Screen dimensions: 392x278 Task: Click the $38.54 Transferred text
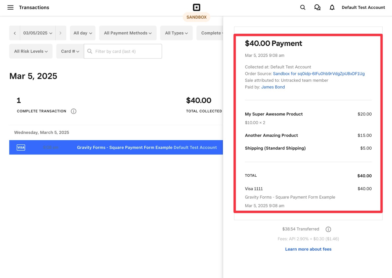301,229
